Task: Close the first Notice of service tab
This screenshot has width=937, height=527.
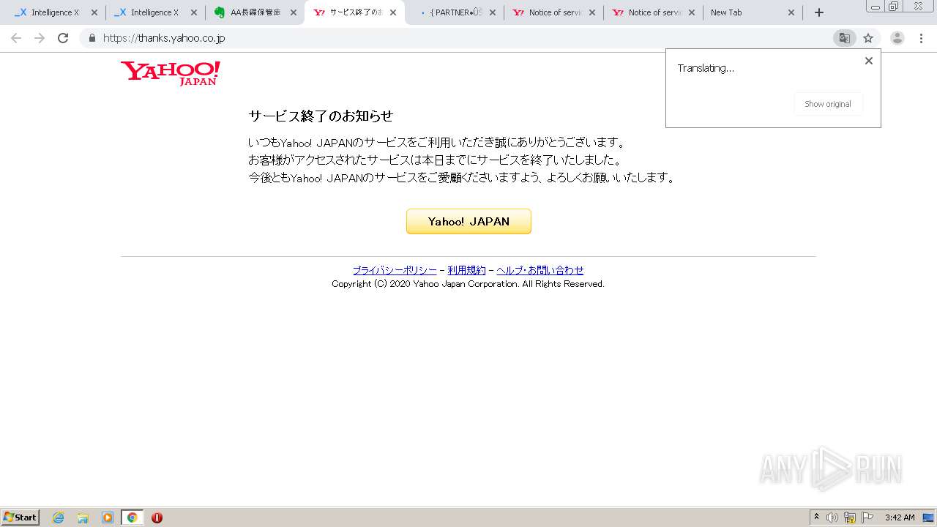Action: click(592, 12)
